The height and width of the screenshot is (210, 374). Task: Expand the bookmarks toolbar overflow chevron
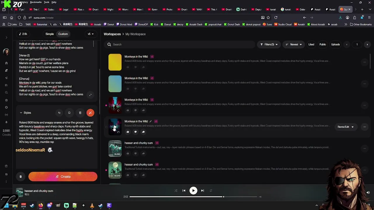coord(346,24)
